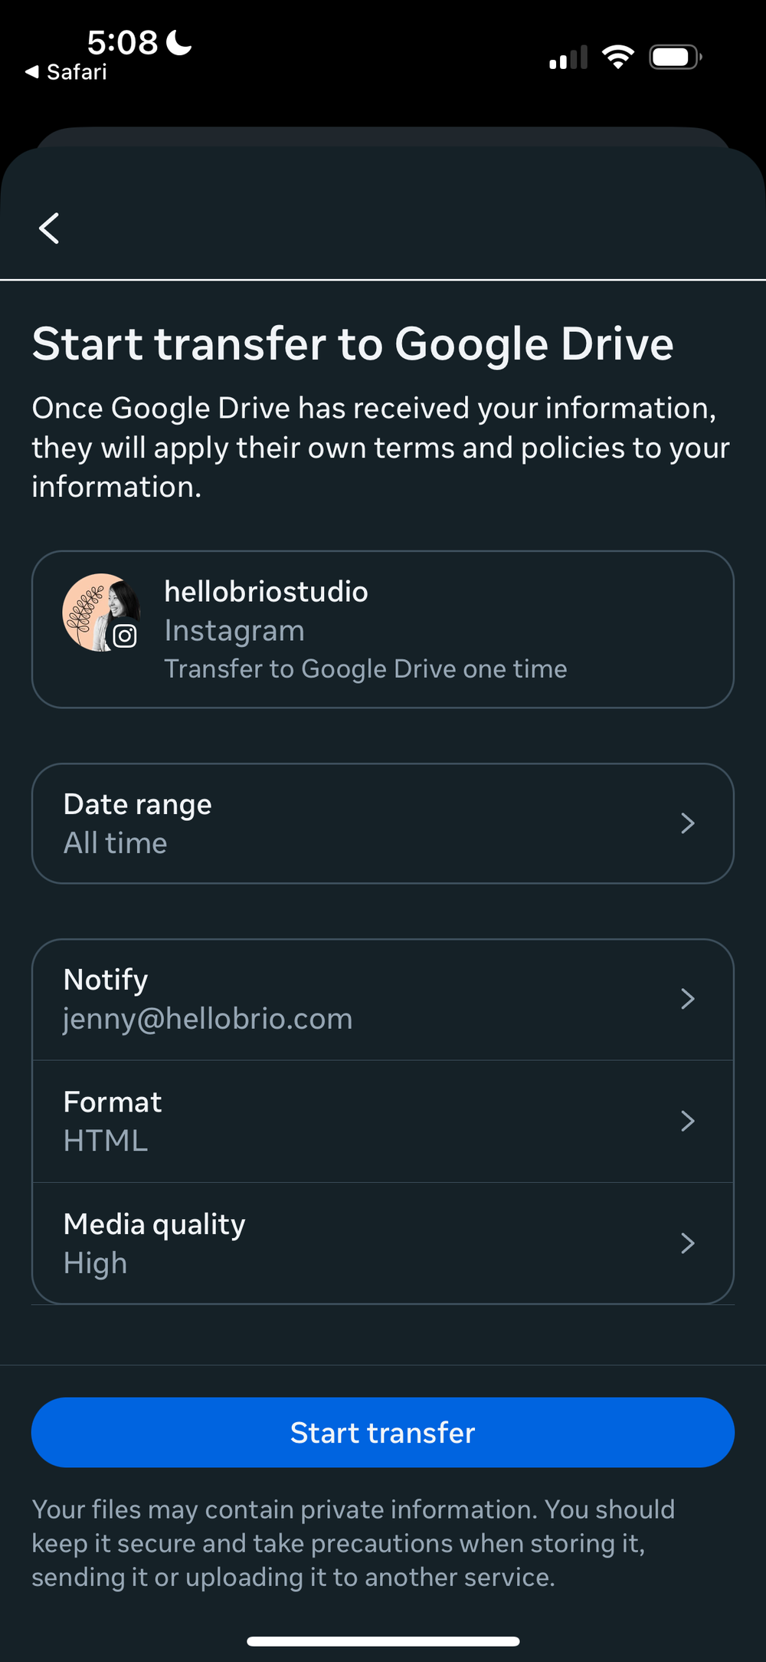Viewport: 766px width, 1662px height.
Task: Tap the back arrow icon
Action: 49,228
